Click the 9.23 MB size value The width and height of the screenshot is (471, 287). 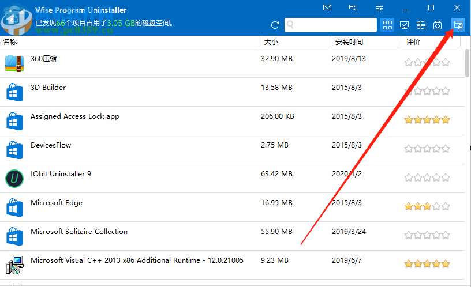click(x=275, y=260)
